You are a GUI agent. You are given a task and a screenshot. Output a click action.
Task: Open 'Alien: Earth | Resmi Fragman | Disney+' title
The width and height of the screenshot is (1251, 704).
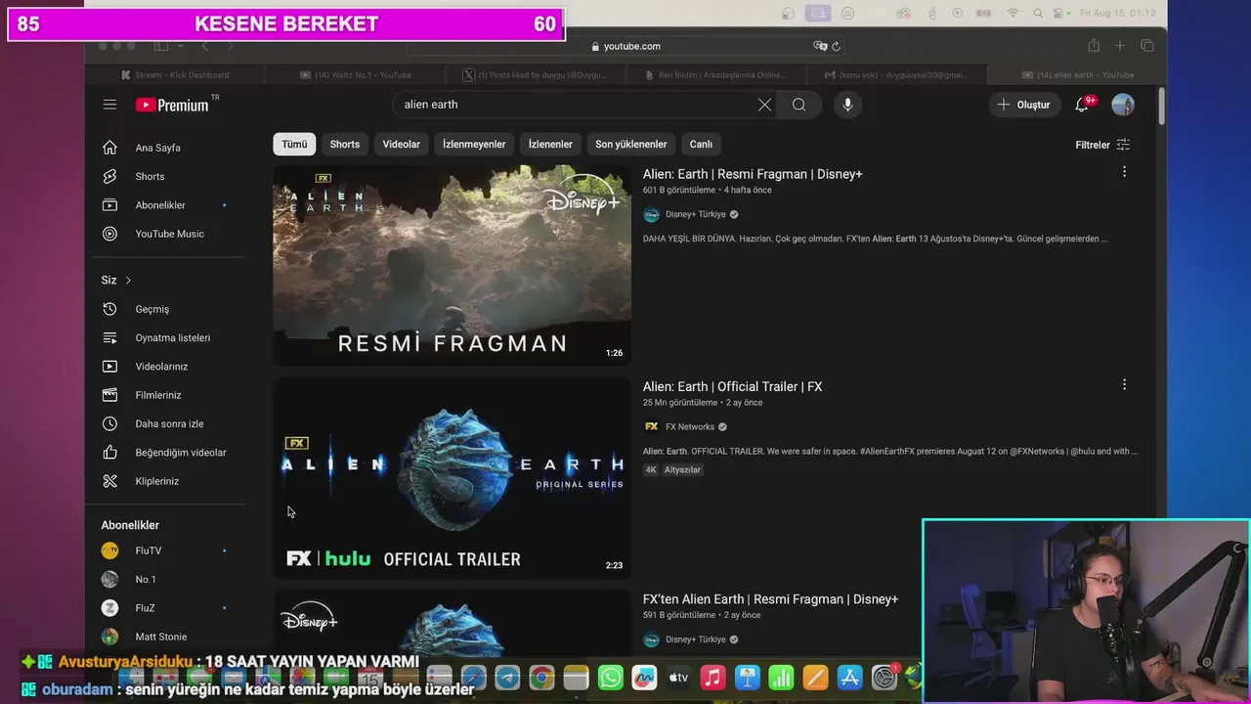[x=753, y=174]
